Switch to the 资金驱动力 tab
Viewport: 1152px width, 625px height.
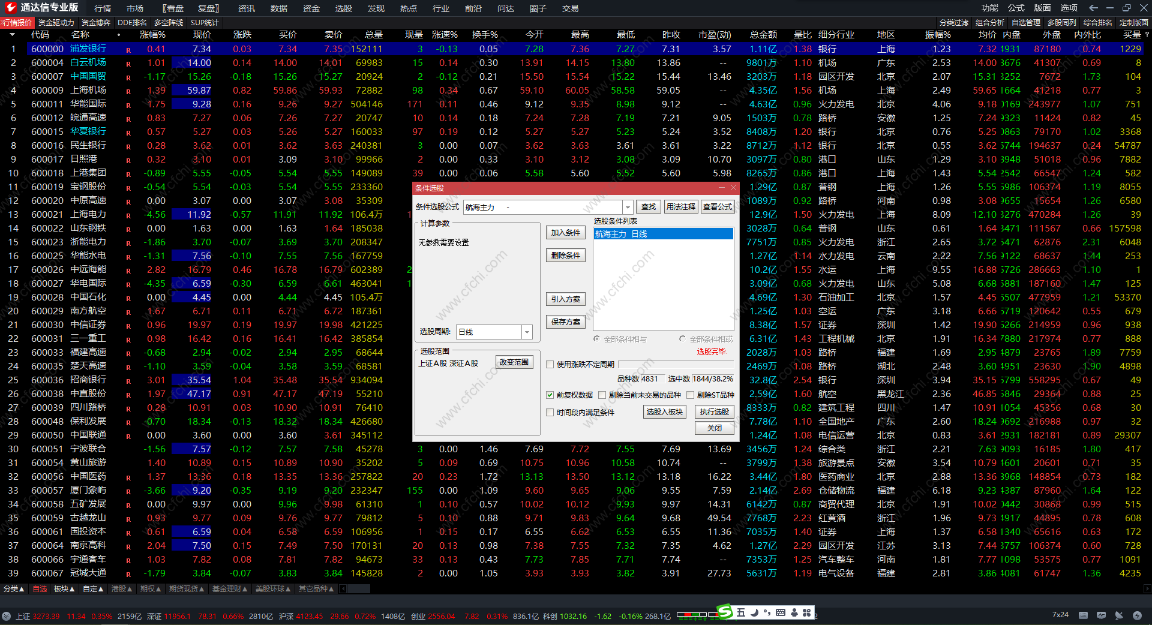pyautogui.click(x=56, y=23)
